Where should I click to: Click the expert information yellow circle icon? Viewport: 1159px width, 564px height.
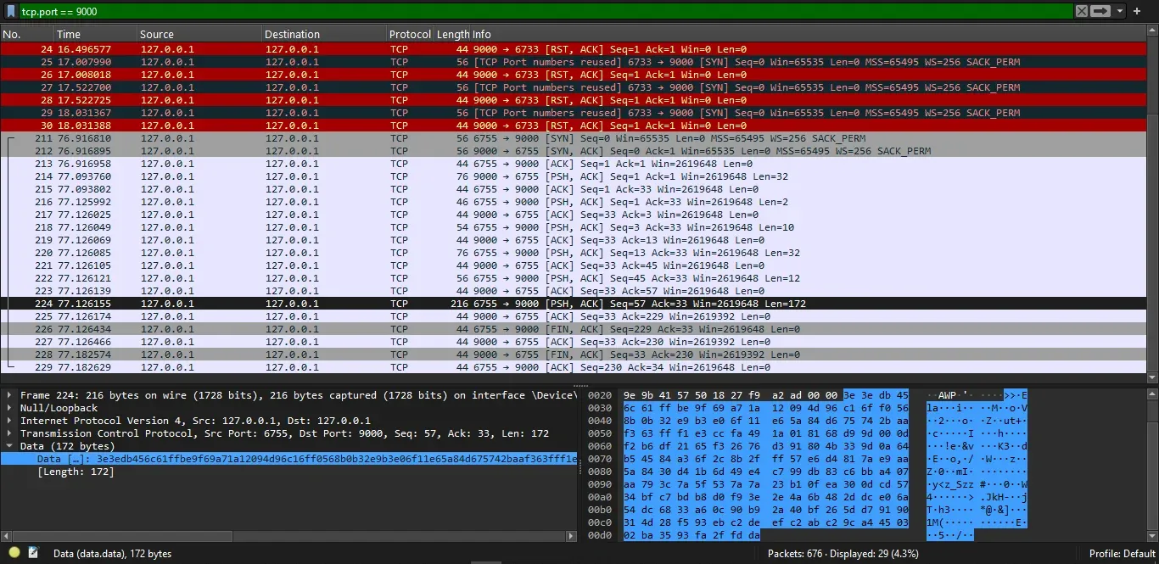tap(14, 553)
